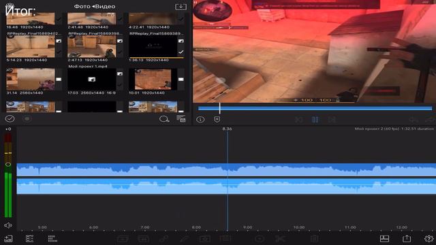Open settings with the gear icon
The image size is (436, 245).
click(429, 239)
